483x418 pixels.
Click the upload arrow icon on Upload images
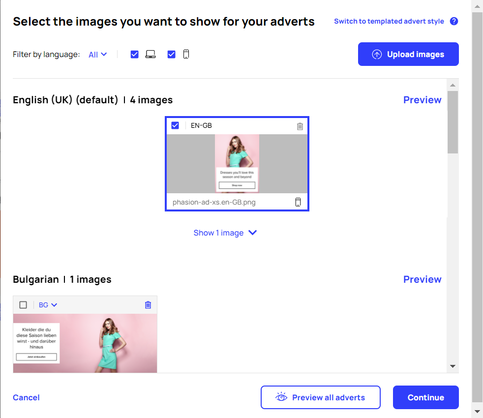point(377,54)
